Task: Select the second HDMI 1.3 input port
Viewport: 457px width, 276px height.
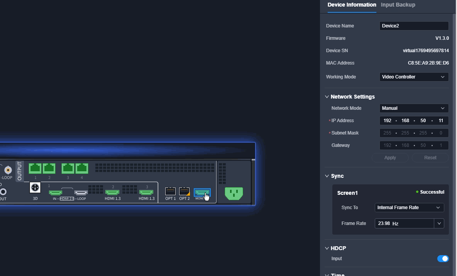Action: tap(146, 192)
